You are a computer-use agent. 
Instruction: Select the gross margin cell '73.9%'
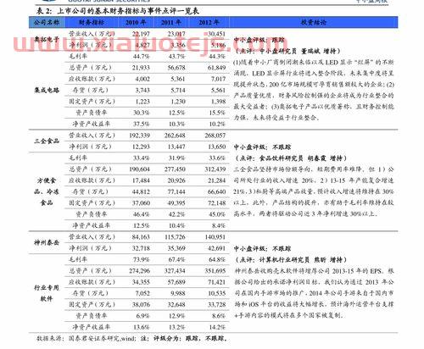tap(141, 260)
